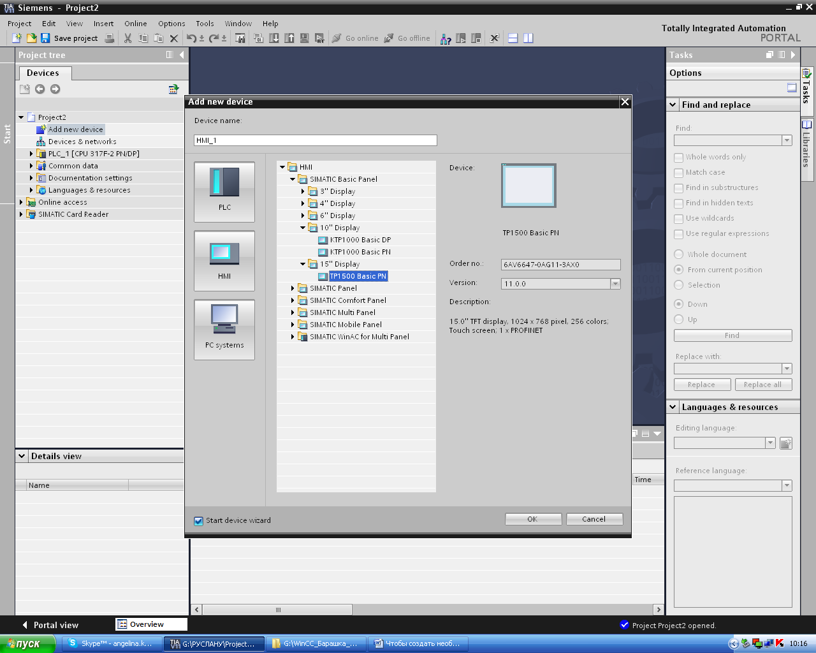The height and width of the screenshot is (653, 816).
Task: Click Cancel in Add new device dialog
Action: click(x=594, y=519)
